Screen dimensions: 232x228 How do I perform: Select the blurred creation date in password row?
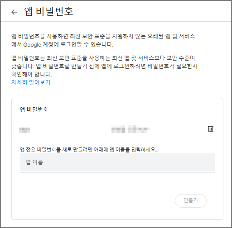[130, 129]
